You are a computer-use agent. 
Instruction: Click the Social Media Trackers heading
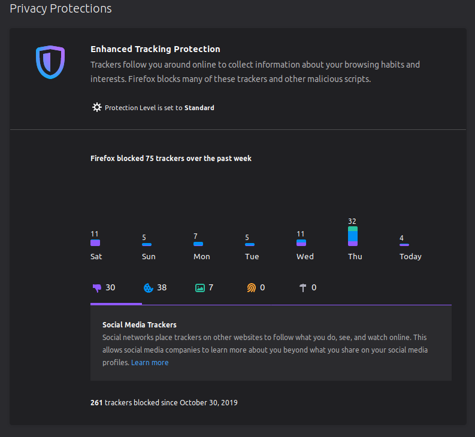[140, 324]
